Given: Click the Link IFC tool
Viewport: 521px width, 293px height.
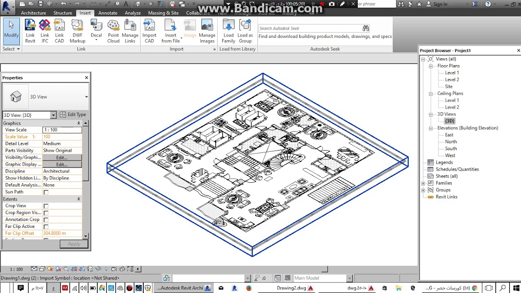Looking at the screenshot, I should coord(45,31).
